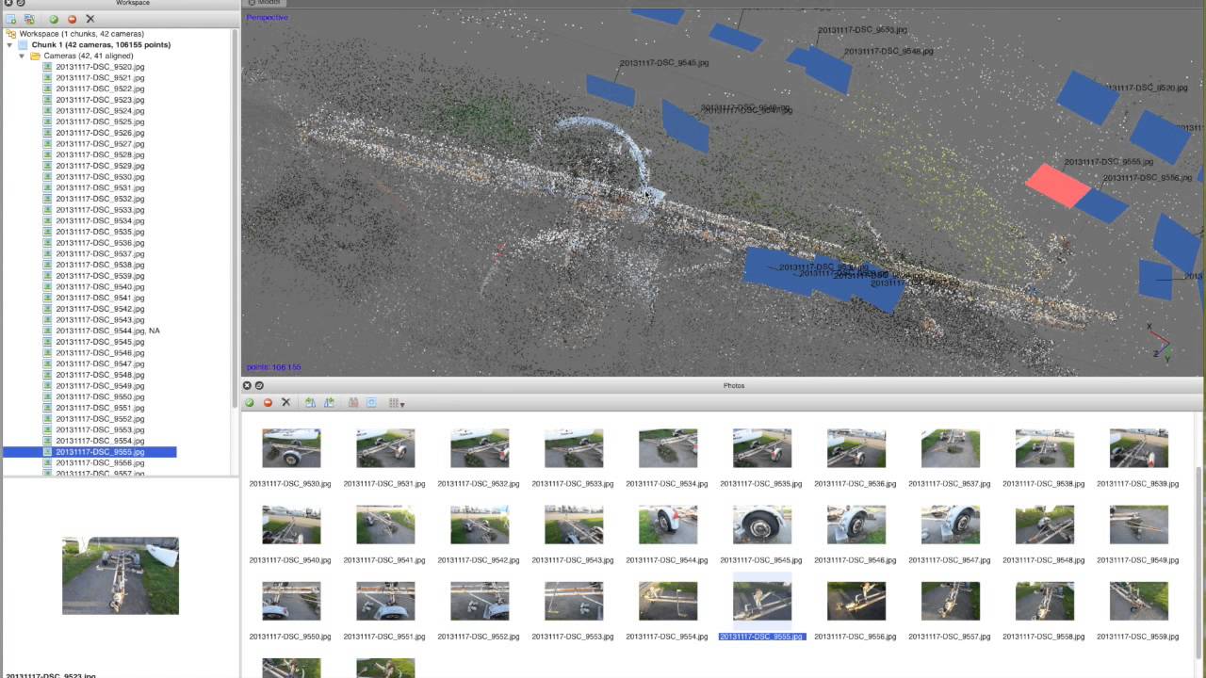
Task: Click the XYZ axis gizmo in model view
Action: click(x=1159, y=343)
